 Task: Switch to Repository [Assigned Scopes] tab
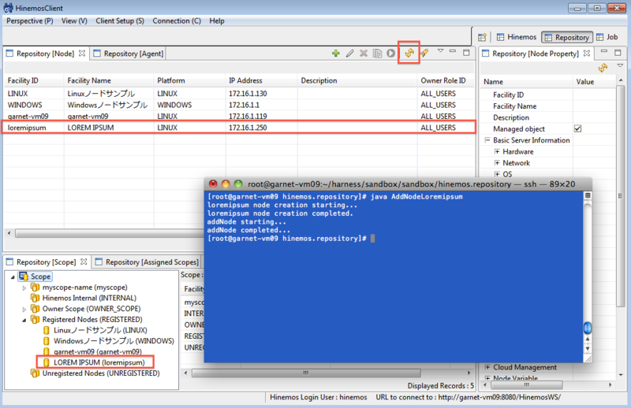coord(147,262)
